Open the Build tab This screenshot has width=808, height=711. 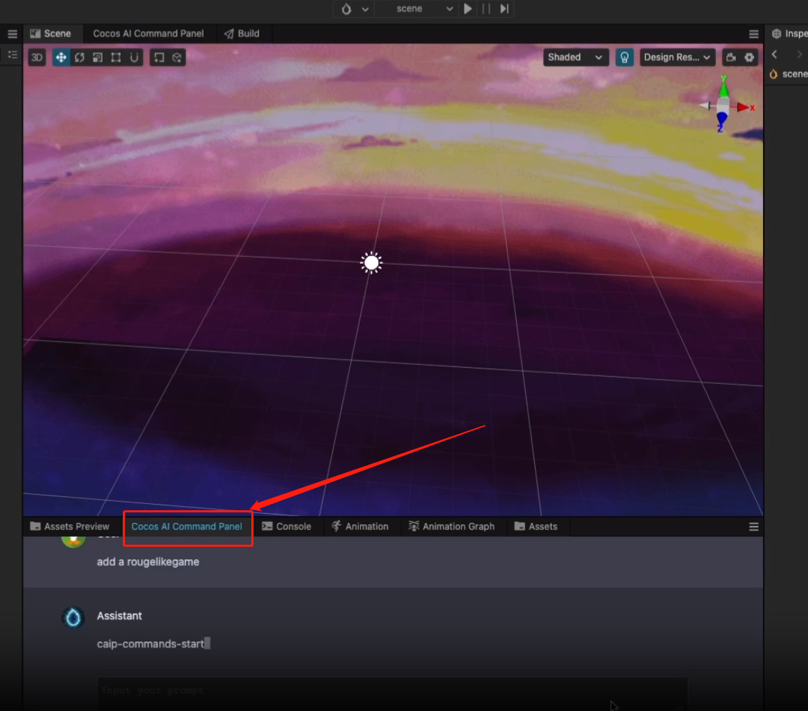pos(242,34)
